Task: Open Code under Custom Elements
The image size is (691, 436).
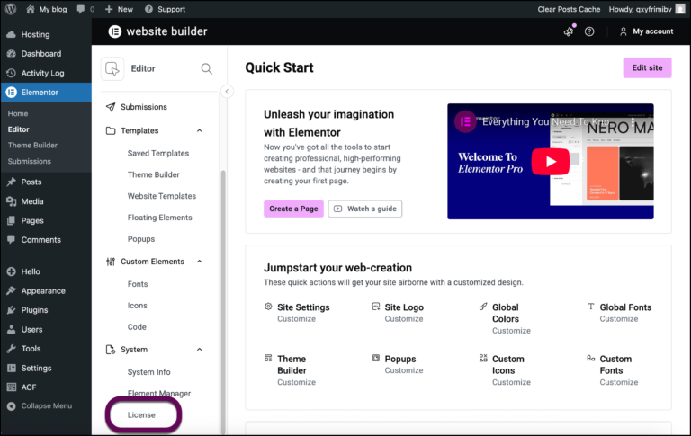Action: [x=137, y=327]
